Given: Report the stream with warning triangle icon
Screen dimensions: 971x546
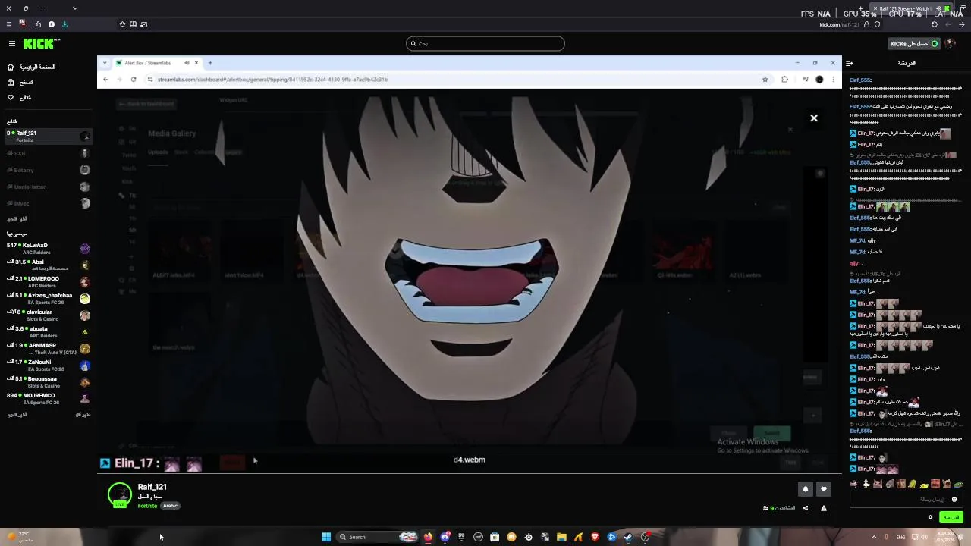Looking at the screenshot, I should pyautogui.click(x=824, y=508).
